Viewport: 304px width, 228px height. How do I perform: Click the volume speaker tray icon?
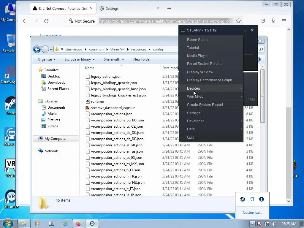[274, 224]
